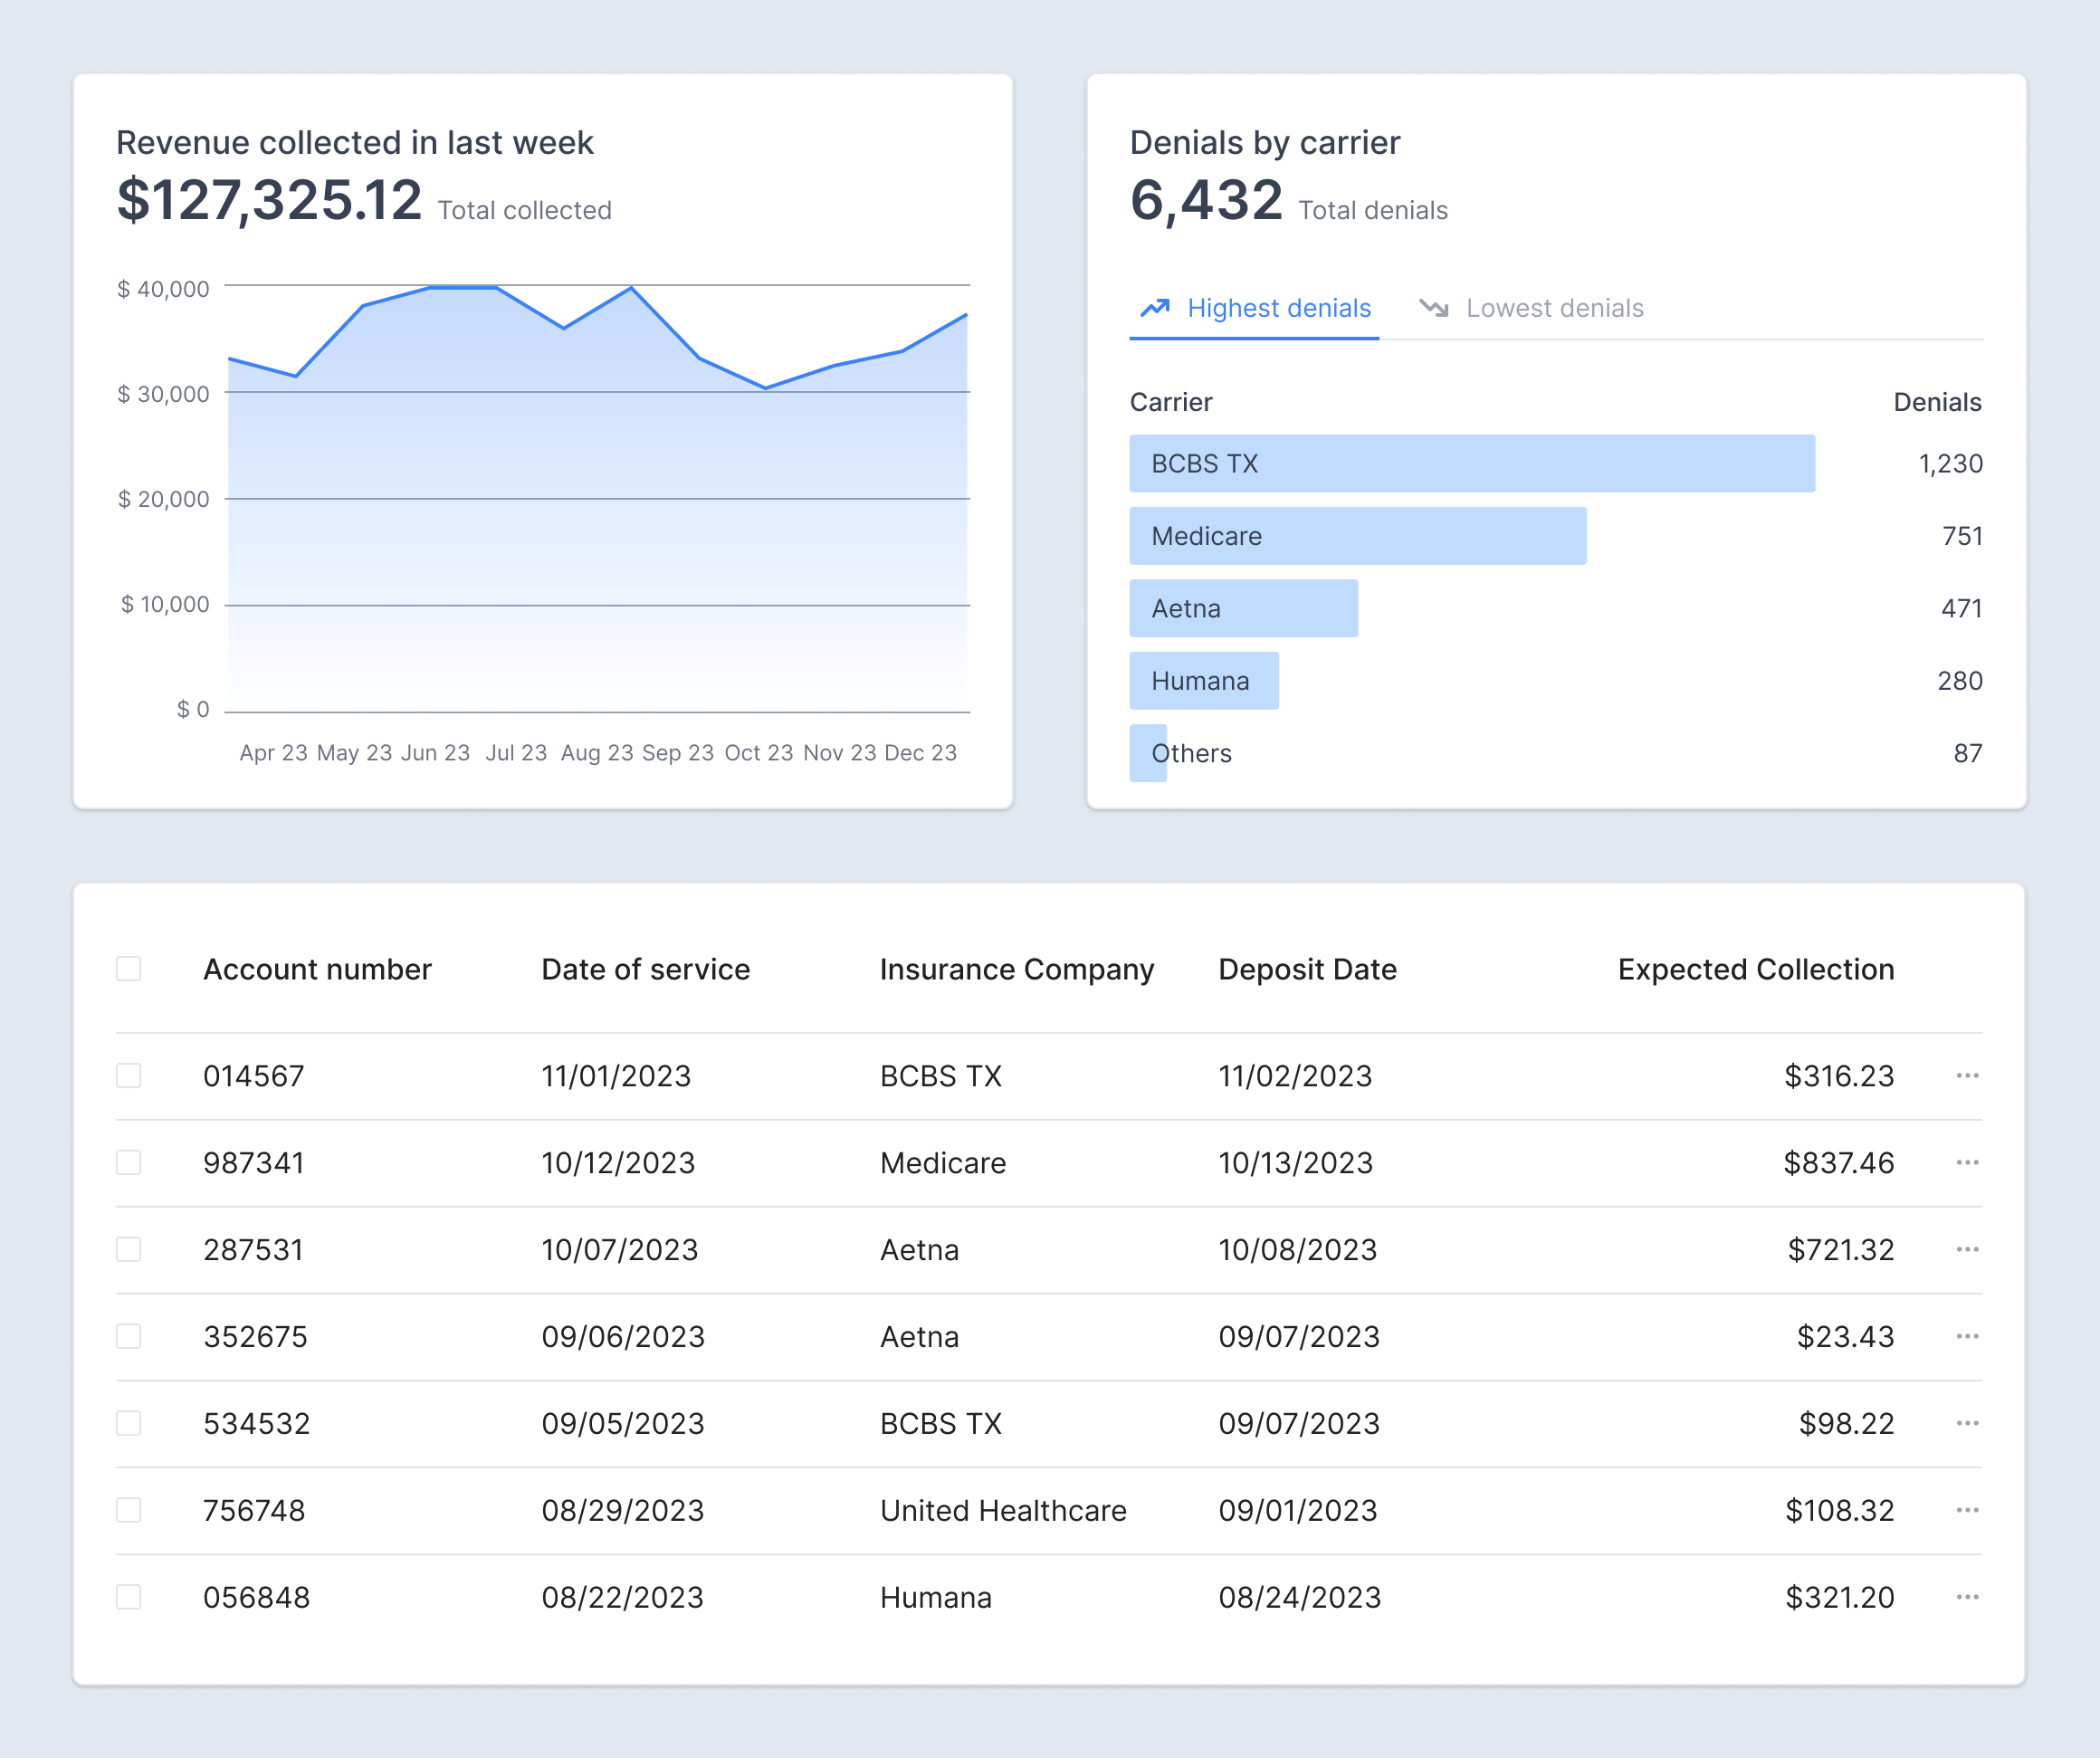Click the Deposit Date column header
This screenshot has width=2100, height=1758.
1307,969
